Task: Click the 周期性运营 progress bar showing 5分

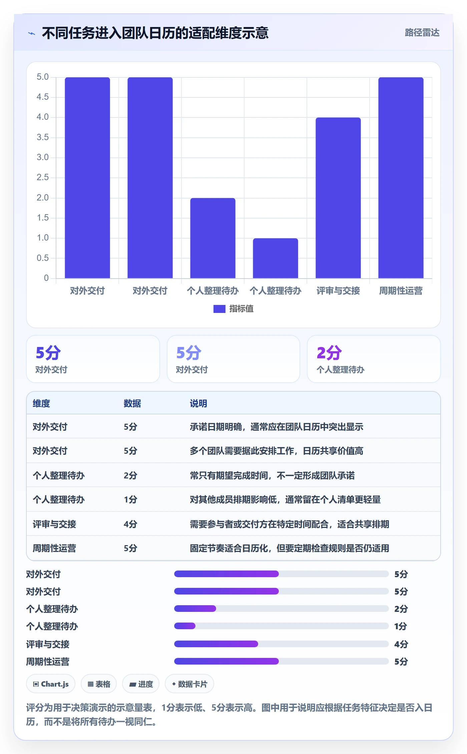Action: (x=281, y=661)
